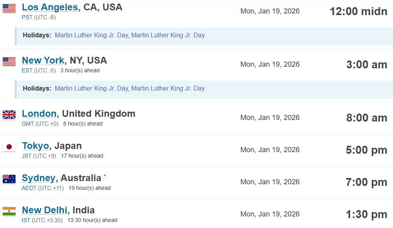
Task: Click the GMT (UTC +0) time zone link
Action: (x=40, y=124)
